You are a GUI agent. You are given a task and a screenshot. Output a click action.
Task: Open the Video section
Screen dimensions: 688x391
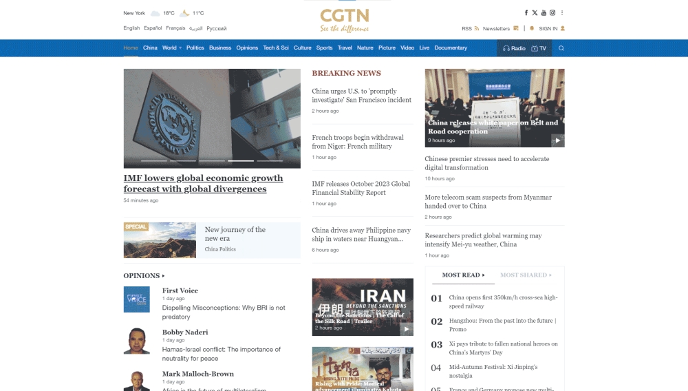point(407,47)
